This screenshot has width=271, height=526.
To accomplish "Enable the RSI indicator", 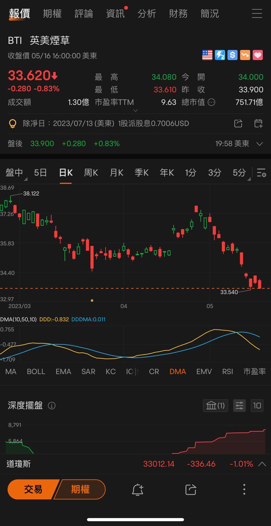I will (228, 372).
